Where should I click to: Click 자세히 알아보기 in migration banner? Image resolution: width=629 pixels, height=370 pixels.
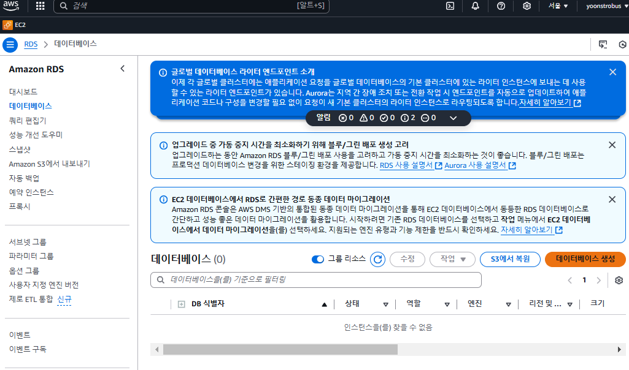pyautogui.click(x=531, y=230)
